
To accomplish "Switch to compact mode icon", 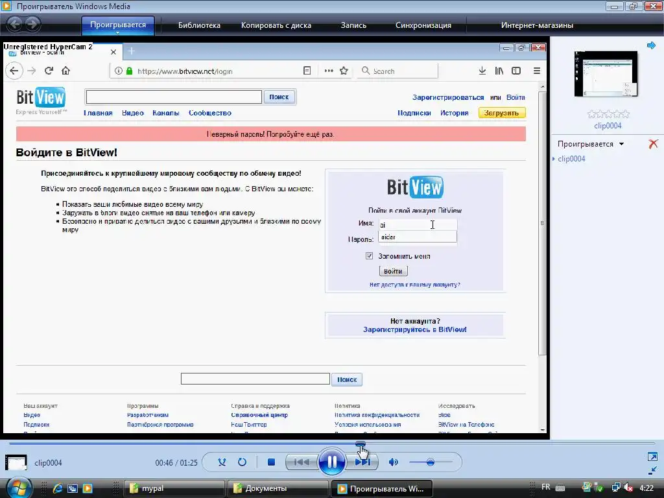I will pyautogui.click(x=652, y=470).
